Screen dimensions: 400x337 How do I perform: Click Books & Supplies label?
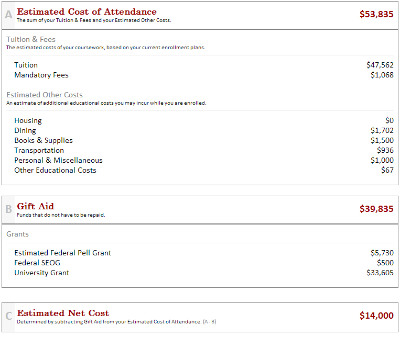[44, 141]
